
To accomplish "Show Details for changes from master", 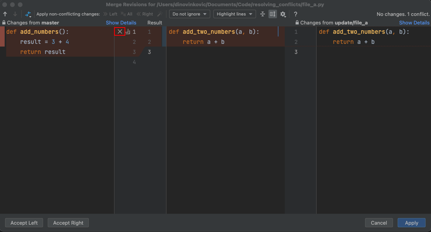I will 121,23.
